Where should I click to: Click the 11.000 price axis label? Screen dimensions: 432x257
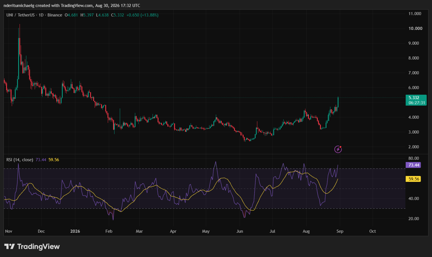(415, 13)
